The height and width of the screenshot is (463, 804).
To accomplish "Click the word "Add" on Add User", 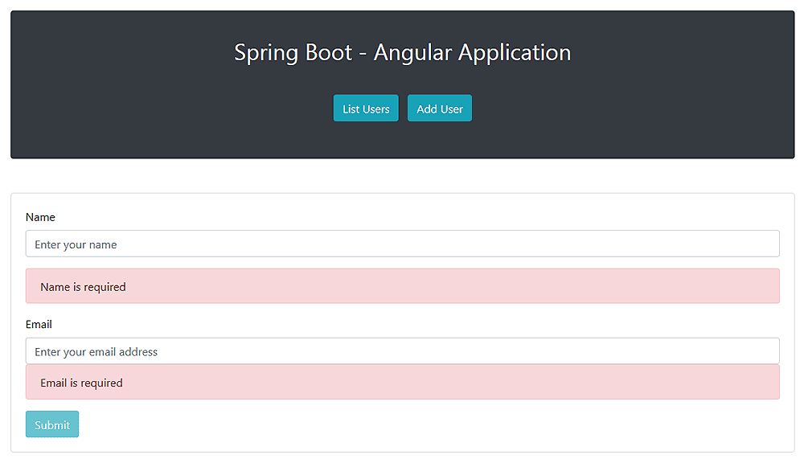I will coord(427,109).
